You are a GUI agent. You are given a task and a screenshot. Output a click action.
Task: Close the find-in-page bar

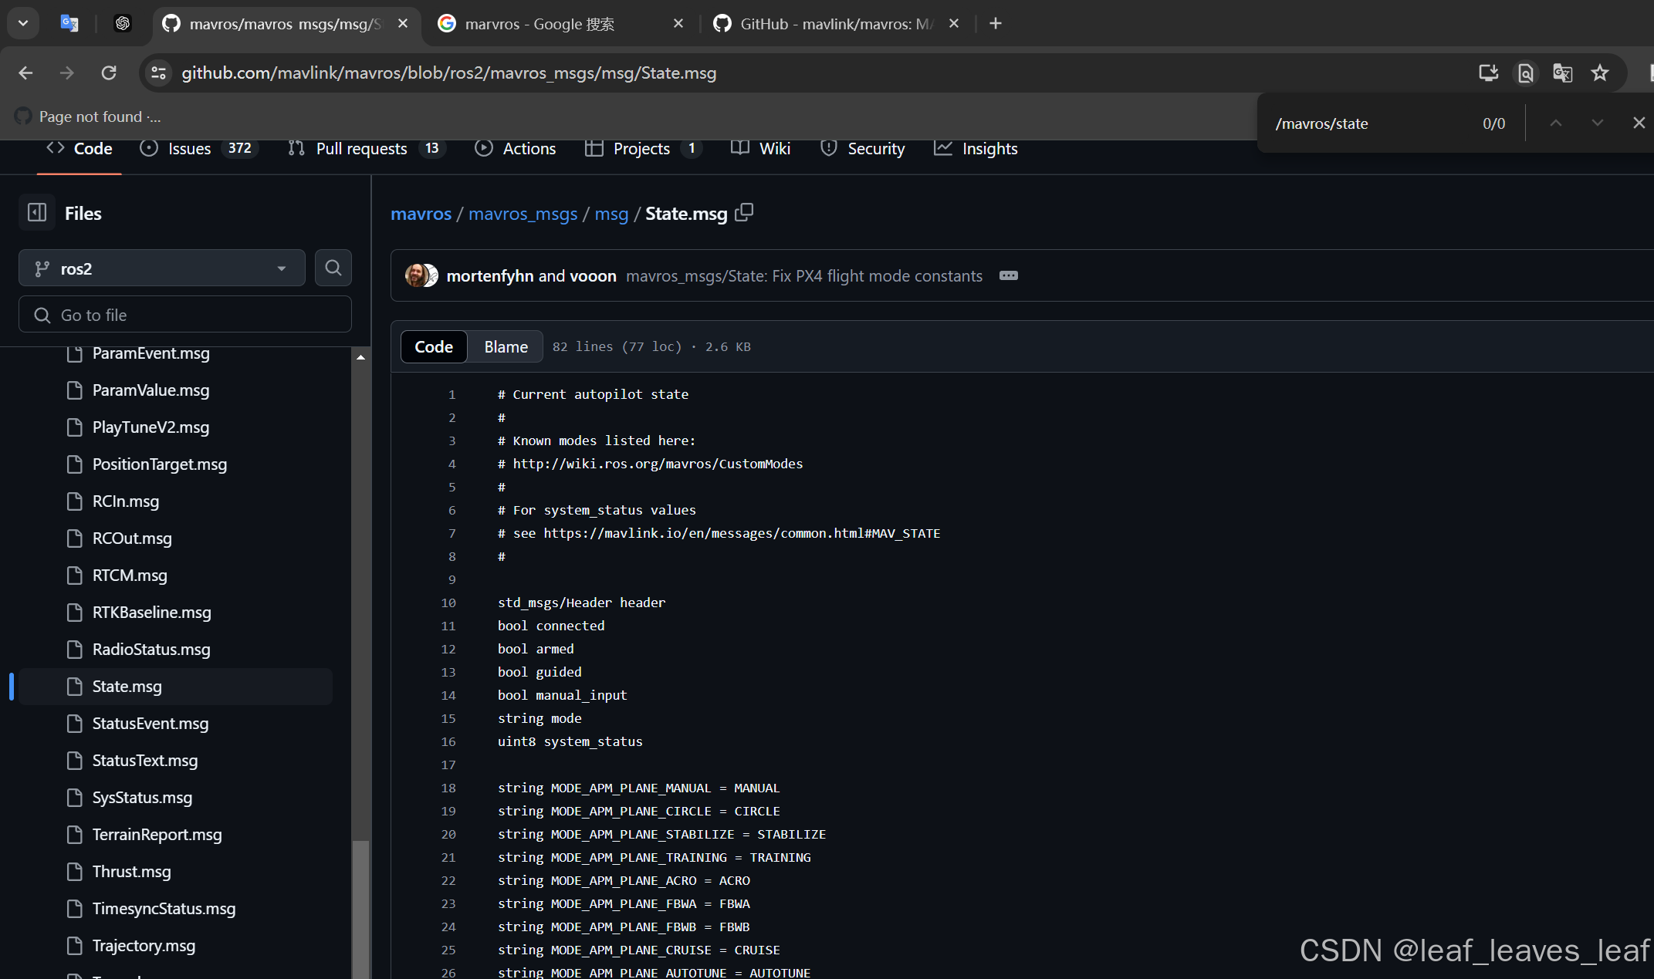coord(1639,123)
